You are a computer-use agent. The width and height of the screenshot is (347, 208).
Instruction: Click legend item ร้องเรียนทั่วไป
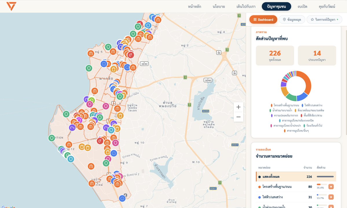(313, 126)
